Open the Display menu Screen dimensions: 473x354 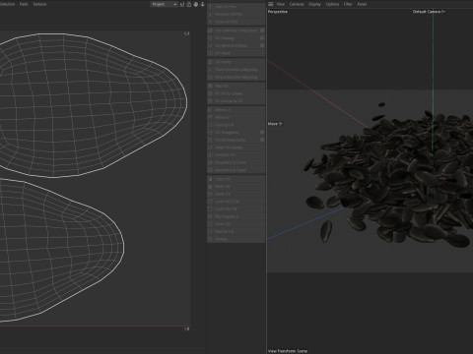[314, 4]
